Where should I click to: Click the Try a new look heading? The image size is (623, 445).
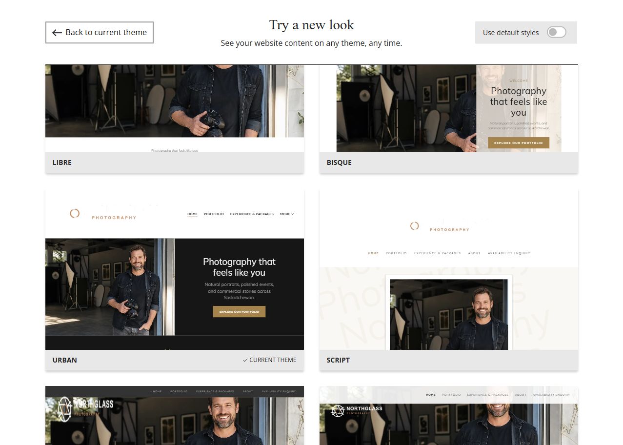[x=312, y=25]
